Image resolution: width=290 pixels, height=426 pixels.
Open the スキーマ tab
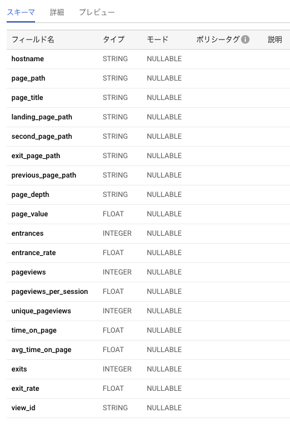pos(21,13)
